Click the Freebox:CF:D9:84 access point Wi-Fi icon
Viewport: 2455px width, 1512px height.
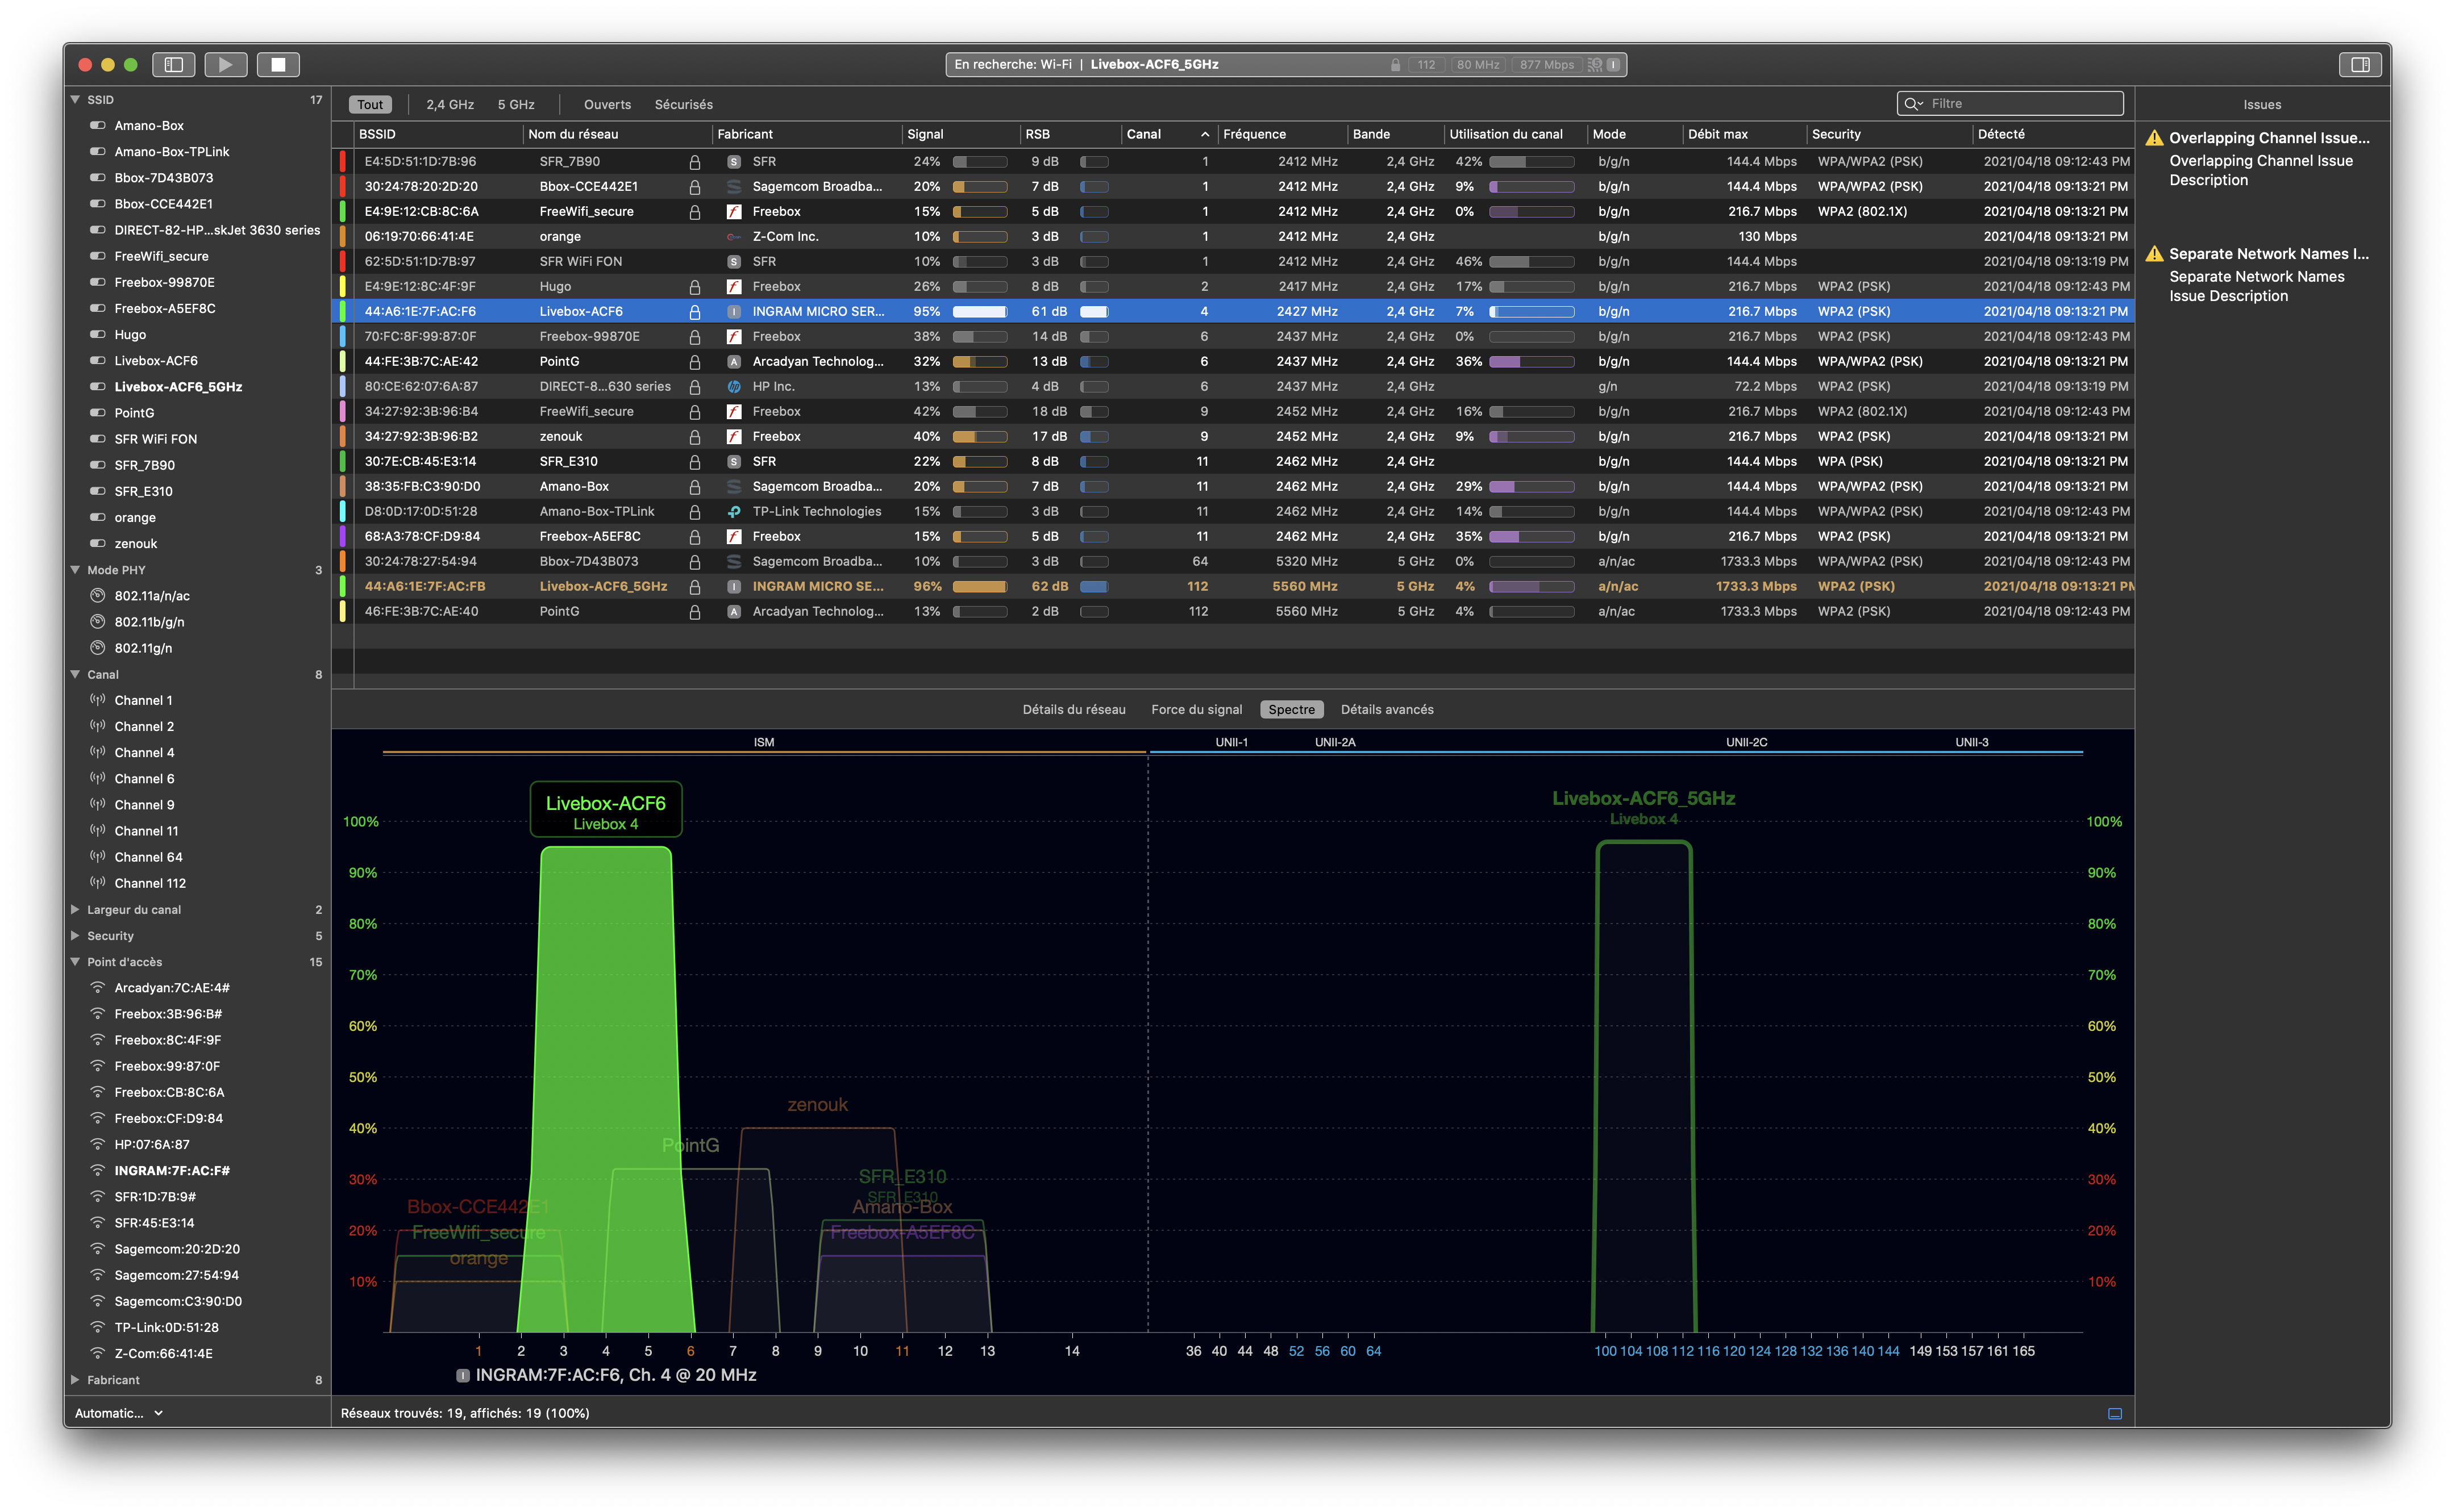click(98, 1118)
